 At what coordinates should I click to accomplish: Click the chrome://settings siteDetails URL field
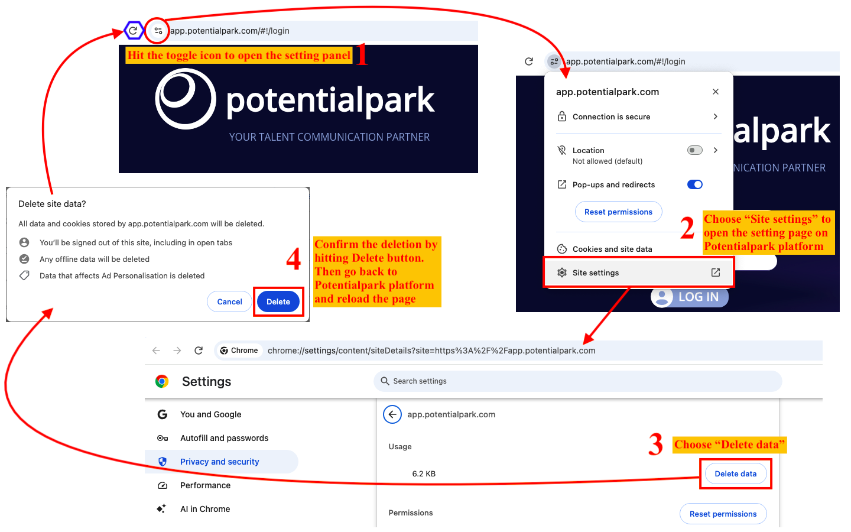click(431, 351)
